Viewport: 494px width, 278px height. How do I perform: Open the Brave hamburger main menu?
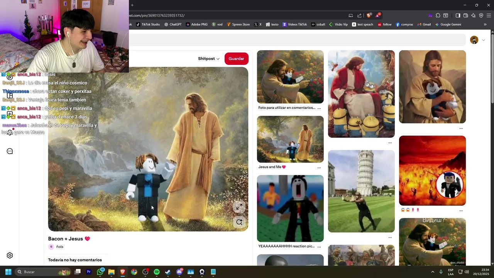(489, 15)
